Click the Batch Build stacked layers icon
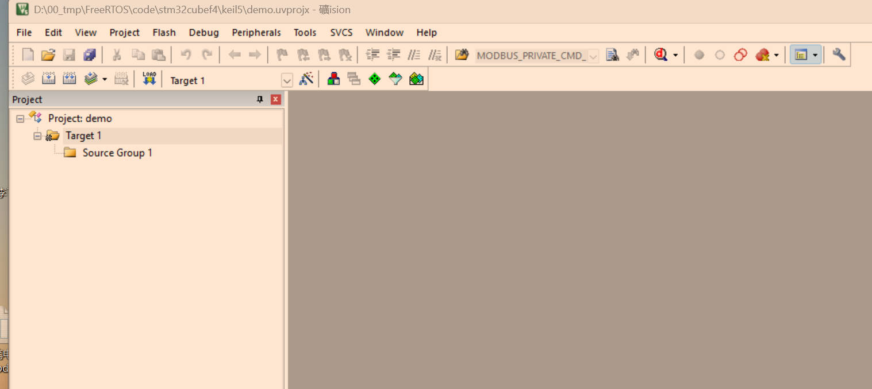Image resolution: width=872 pixels, height=389 pixels. [91, 79]
